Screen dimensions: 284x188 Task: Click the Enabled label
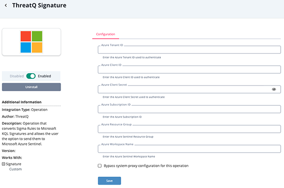pos(44,76)
